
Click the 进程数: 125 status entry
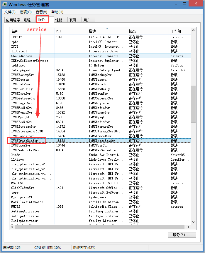point(12,247)
